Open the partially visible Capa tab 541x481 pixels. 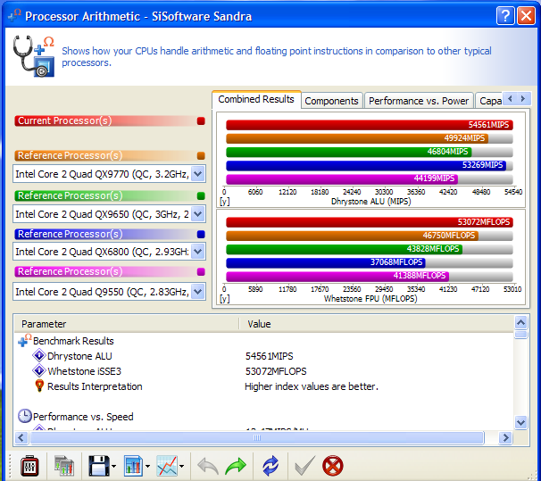tap(489, 101)
